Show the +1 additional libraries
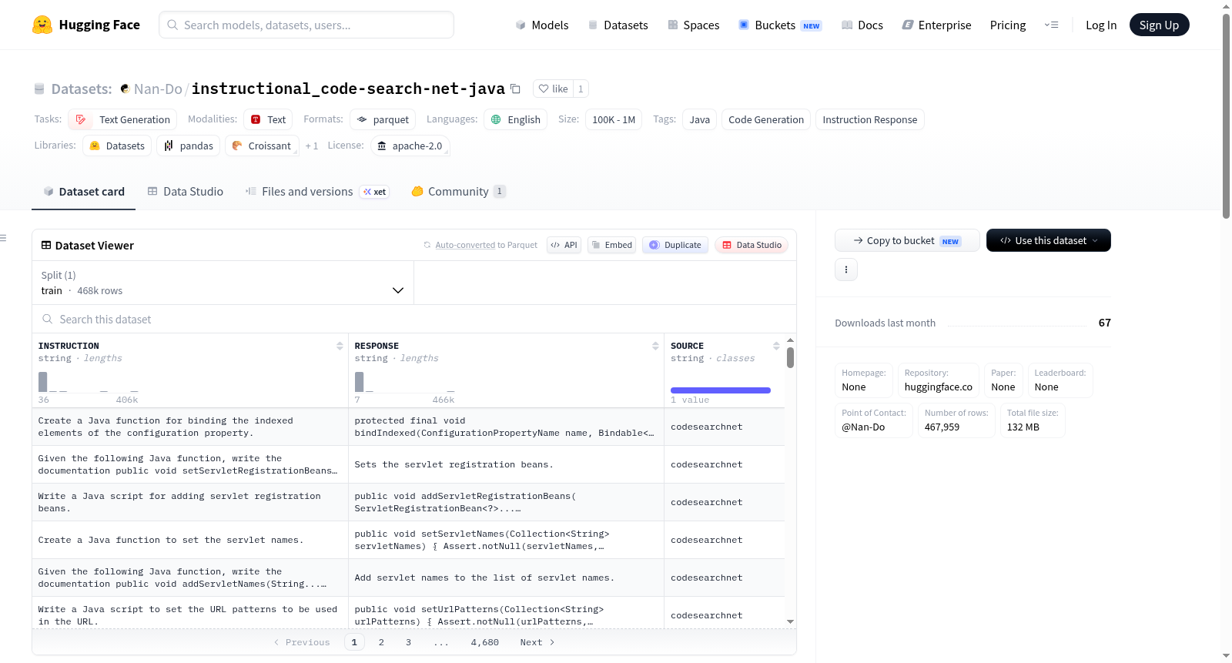Image resolution: width=1232 pixels, height=663 pixels. (x=311, y=146)
